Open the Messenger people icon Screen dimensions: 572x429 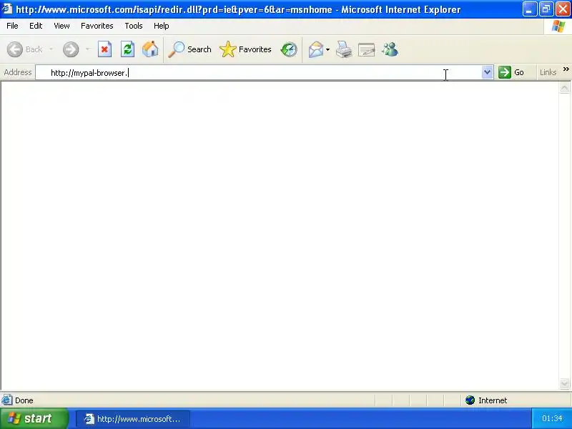(x=390, y=49)
